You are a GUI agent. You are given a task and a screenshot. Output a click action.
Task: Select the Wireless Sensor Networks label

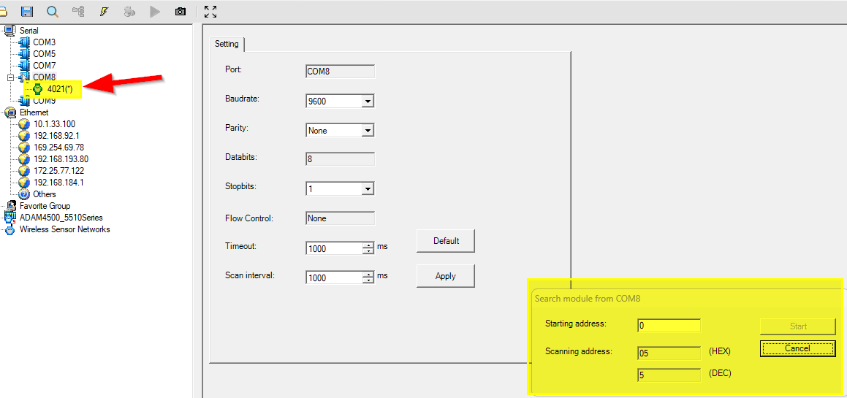65,229
